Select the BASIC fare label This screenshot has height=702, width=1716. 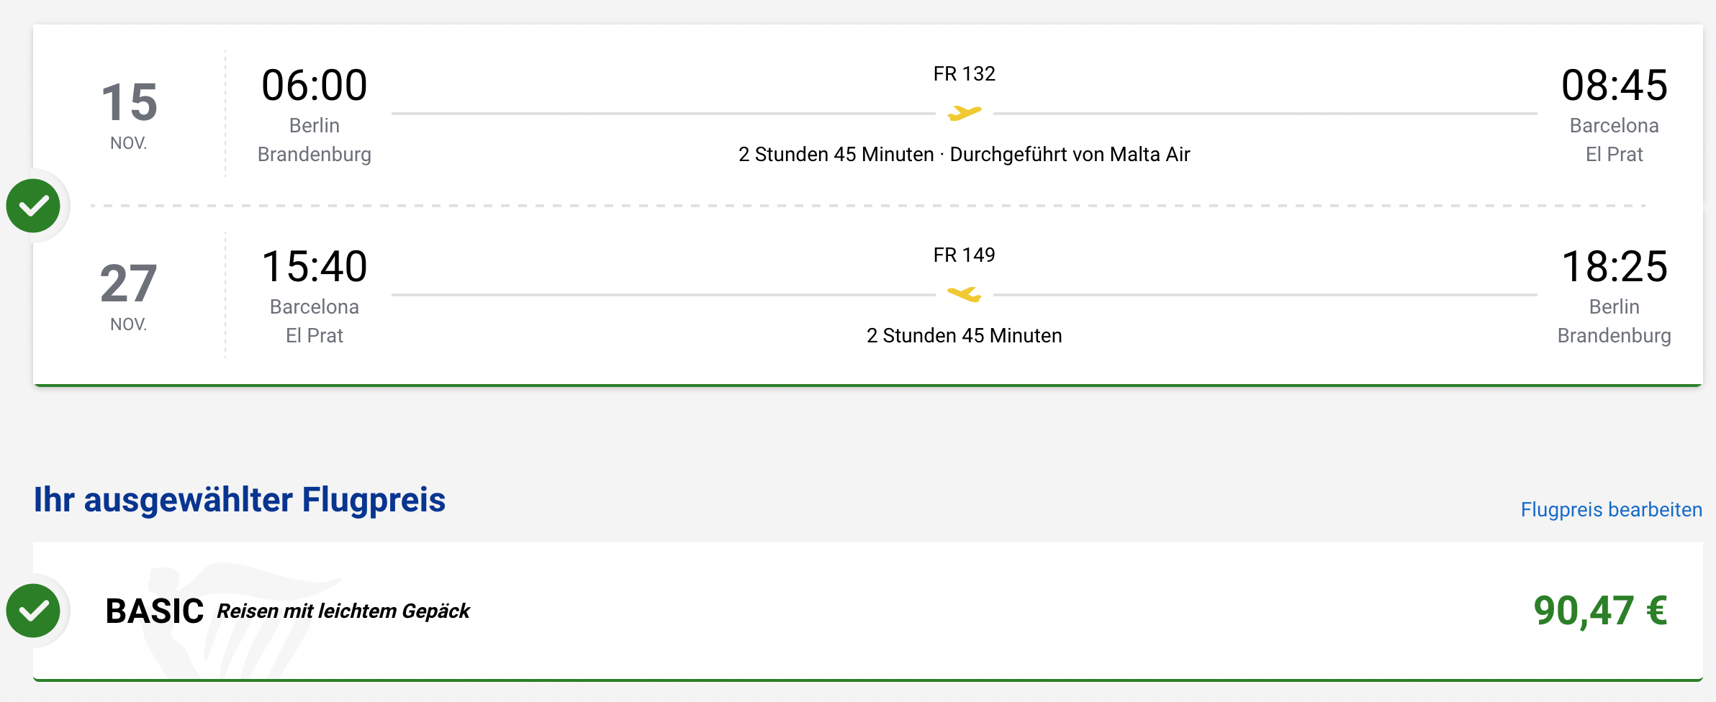(154, 611)
